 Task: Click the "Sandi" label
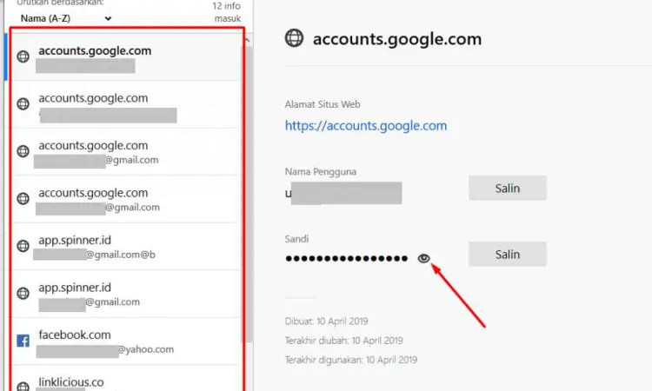click(x=296, y=239)
